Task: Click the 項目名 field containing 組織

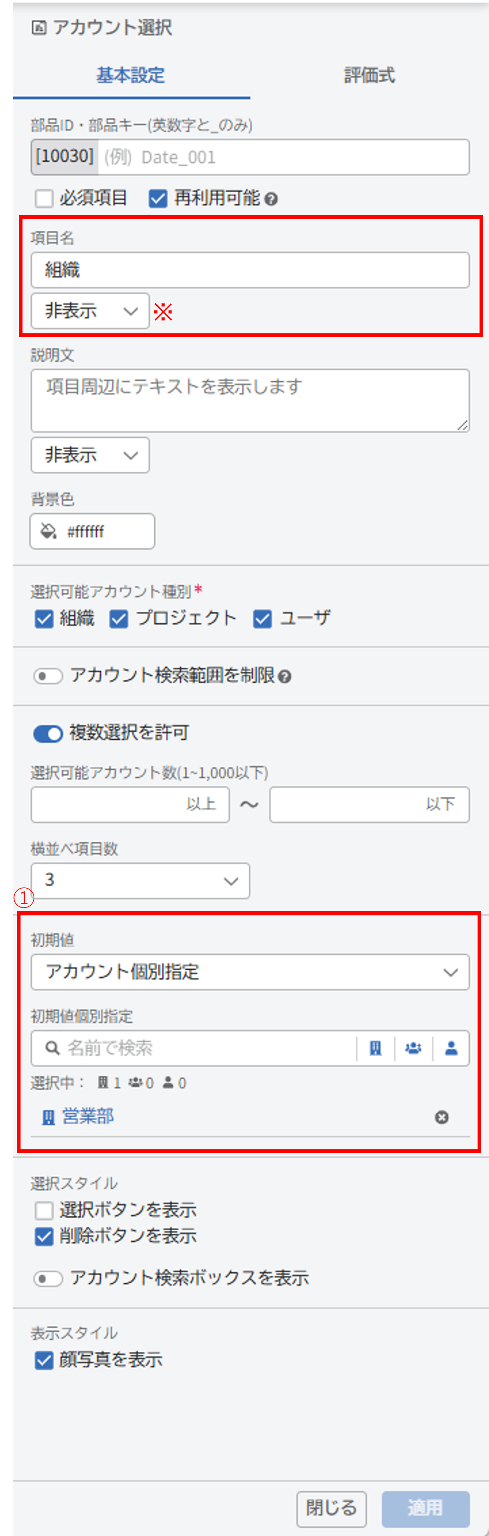Action: (x=250, y=270)
